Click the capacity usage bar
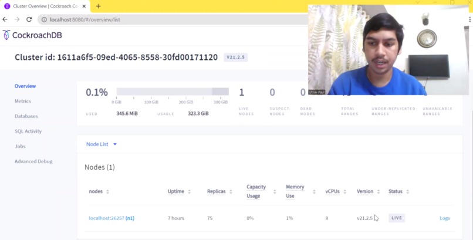This screenshot has width=473, height=240. tap(173, 92)
